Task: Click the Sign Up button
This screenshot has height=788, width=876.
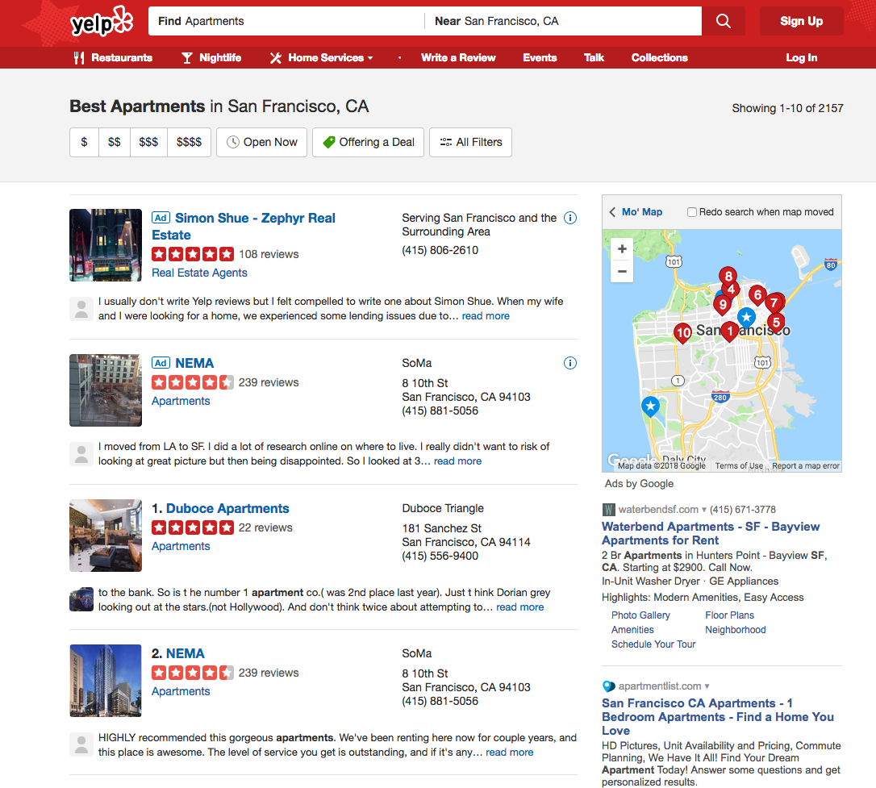Action: point(801,21)
